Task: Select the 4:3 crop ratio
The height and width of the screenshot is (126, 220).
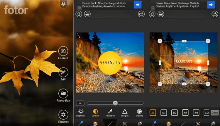Action: (185, 113)
